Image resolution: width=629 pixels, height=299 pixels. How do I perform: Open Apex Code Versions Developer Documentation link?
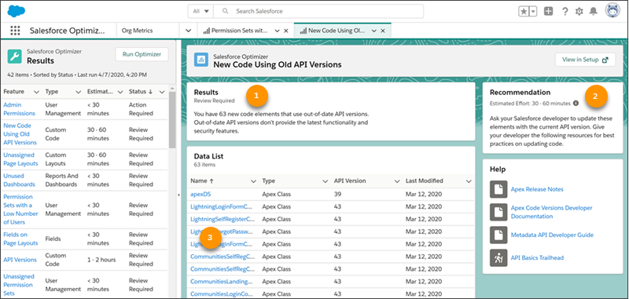[552, 212]
